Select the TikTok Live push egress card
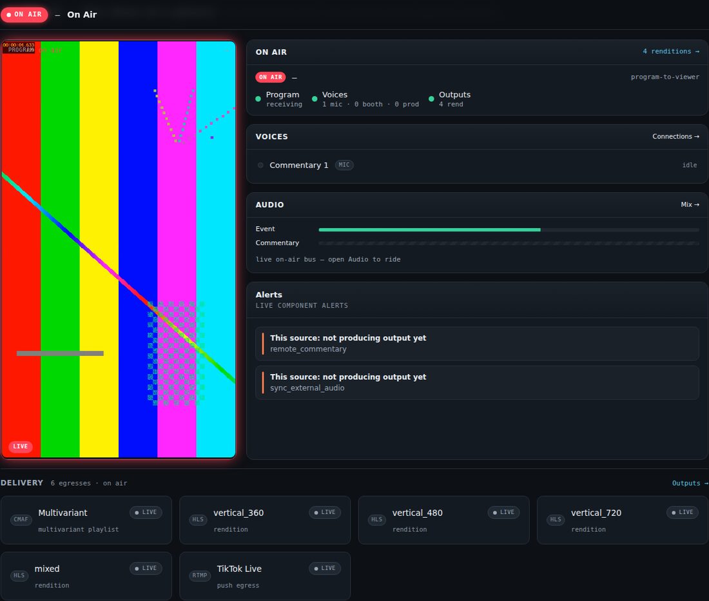This screenshot has height=601, width=709. point(265,576)
